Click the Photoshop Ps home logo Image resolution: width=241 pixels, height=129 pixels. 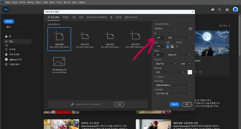point(6,10)
